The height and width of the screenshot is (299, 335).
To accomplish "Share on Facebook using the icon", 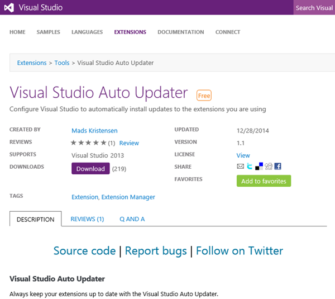I will coord(277,167).
